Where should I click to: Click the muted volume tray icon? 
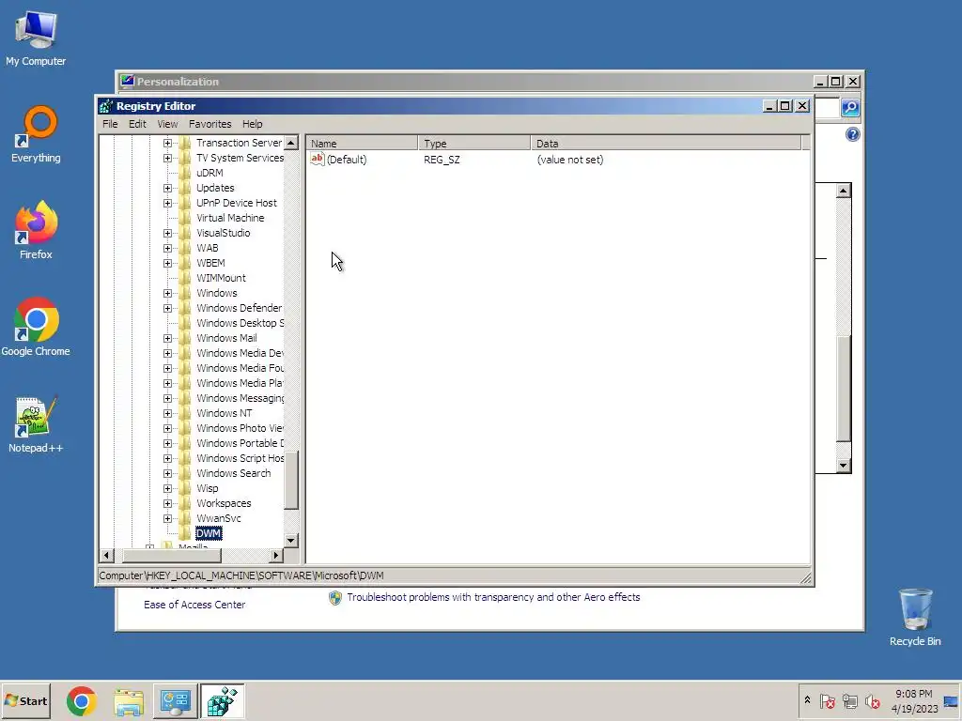pos(873,700)
